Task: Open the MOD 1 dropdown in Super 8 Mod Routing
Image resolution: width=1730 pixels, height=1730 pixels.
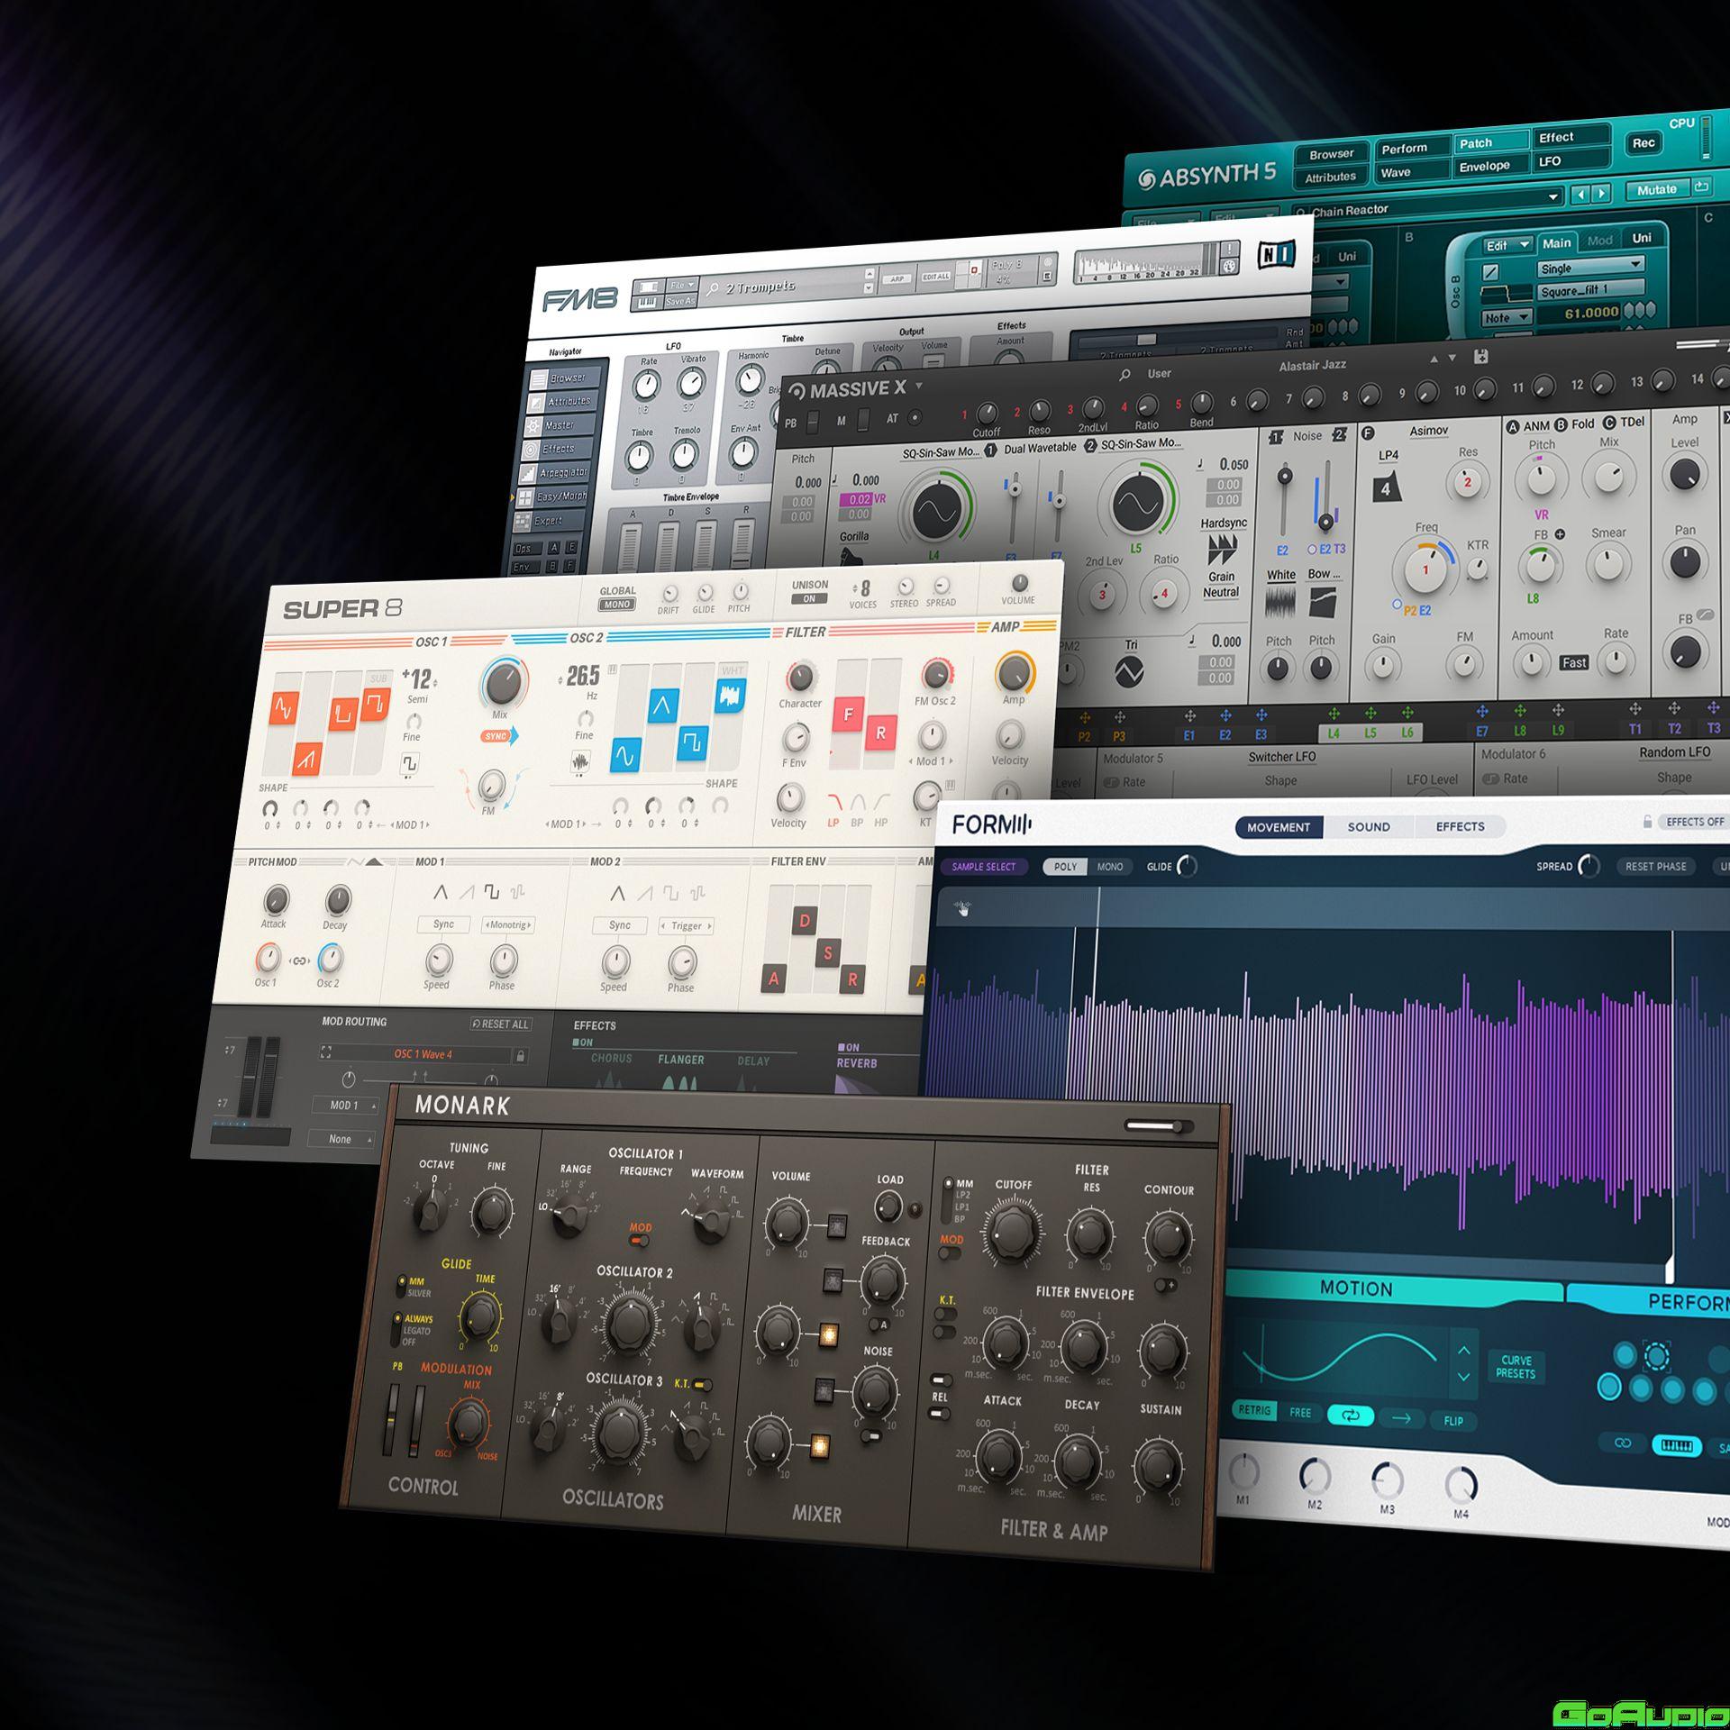Action: (345, 1105)
